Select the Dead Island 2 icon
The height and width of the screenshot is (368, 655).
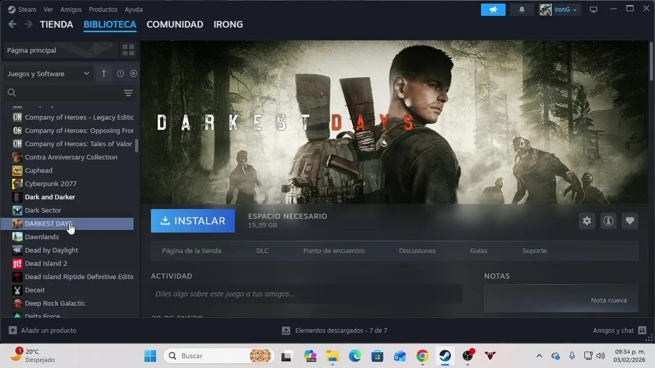point(17,263)
